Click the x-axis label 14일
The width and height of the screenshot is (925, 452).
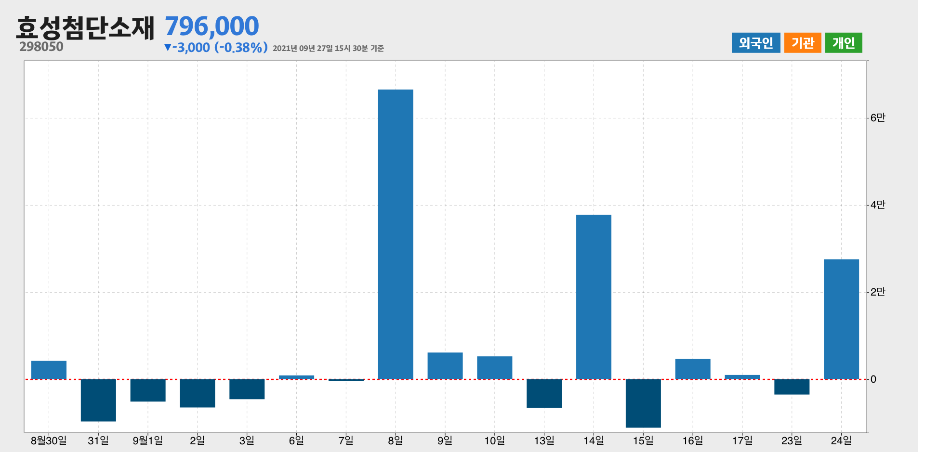point(594,440)
